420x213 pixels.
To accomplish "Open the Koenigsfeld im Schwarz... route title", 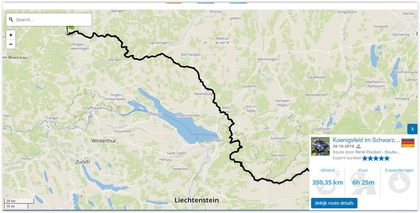I will point(366,140).
